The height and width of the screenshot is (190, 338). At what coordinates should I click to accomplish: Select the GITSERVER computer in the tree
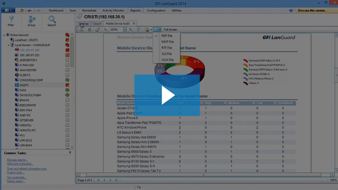(x=26, y=120)
